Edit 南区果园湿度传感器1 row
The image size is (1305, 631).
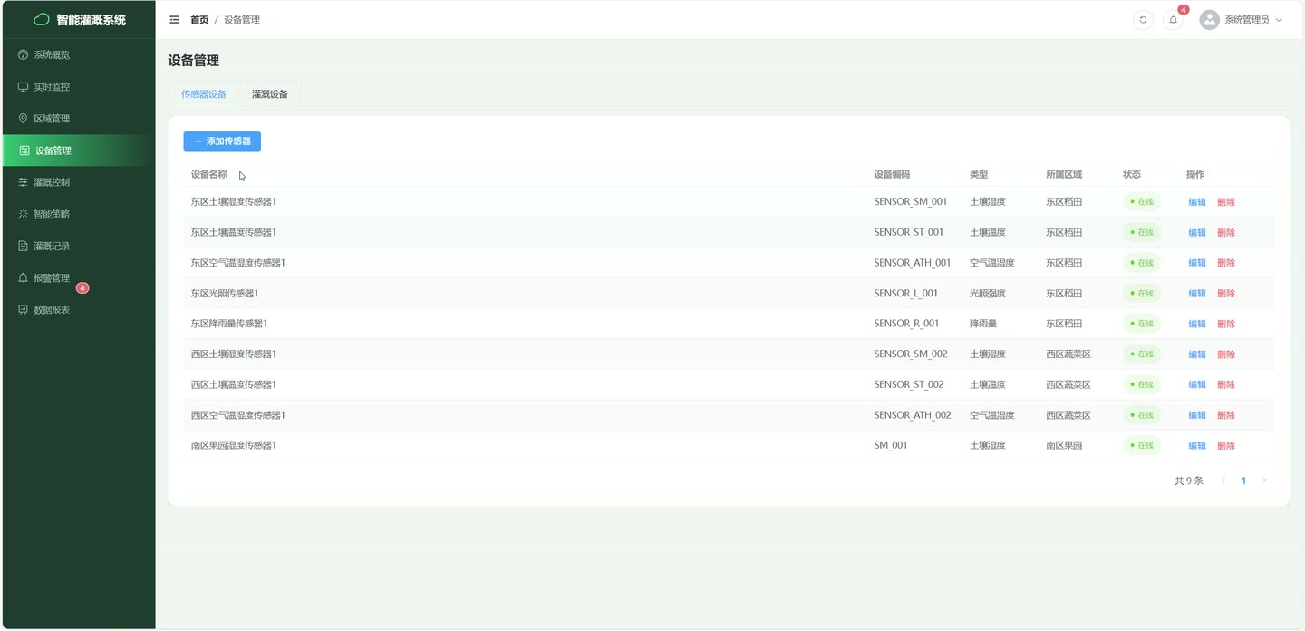(1197, 446)
